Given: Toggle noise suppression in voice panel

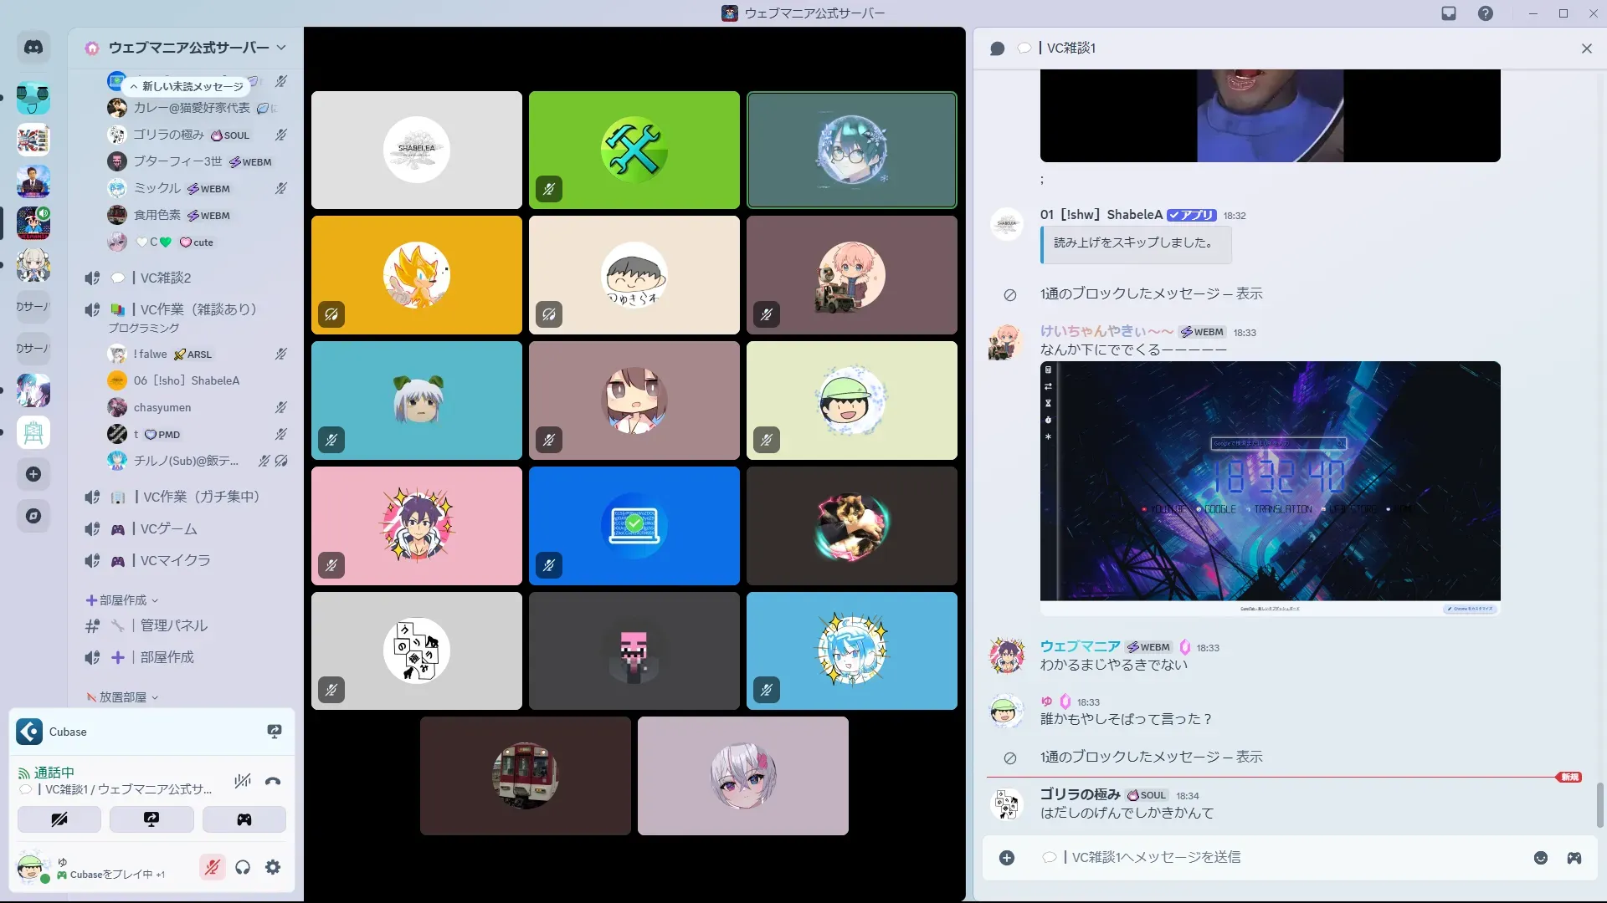Looking at the screenshot, I should tap(243, 781).
